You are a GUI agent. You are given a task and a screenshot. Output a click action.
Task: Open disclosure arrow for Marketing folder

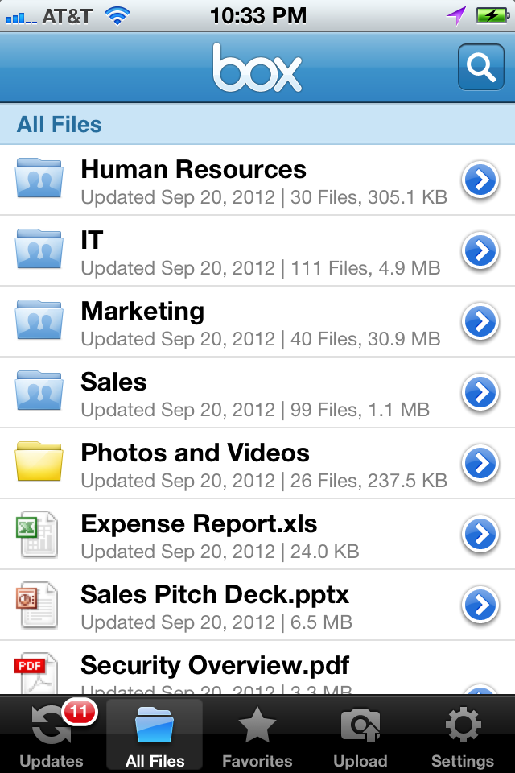click(x=480, y=322)
